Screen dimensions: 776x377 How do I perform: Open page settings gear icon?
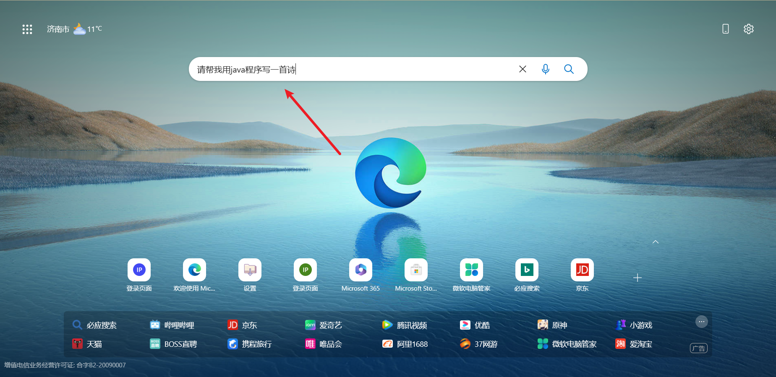point(749,29)
